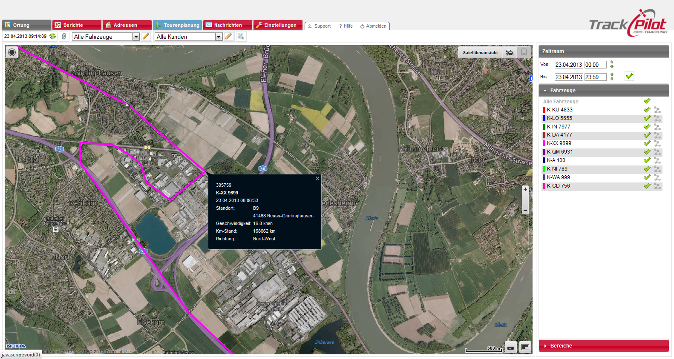Image resolution: width=674 pixels, height=359 pixels.
Task: Click the paperclip icon in toolbar
Action: tap(64, 37)
